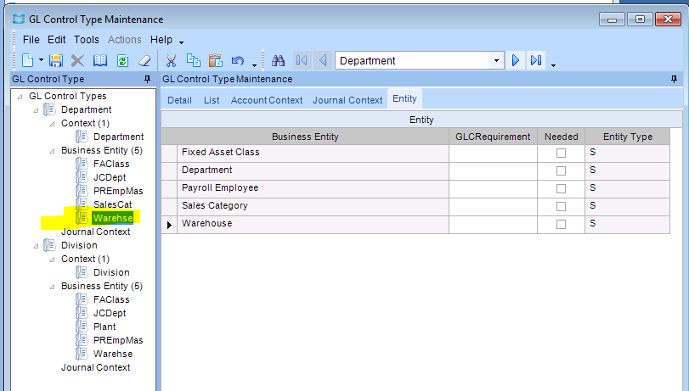Open the Help menu
The image size is (689, 391).
point(161,40)
